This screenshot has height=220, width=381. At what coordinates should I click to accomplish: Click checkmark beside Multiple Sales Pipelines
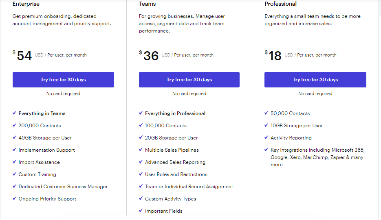click(141, 150)
